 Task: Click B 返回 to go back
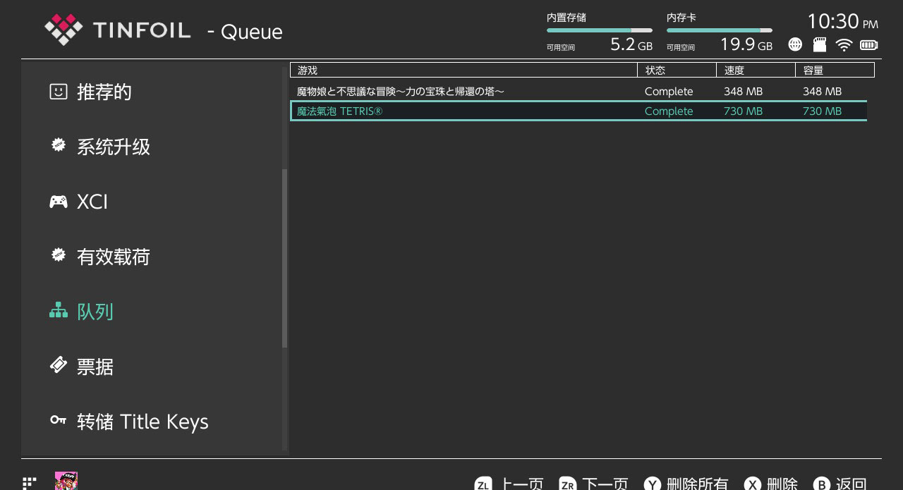tap(840, 484)
